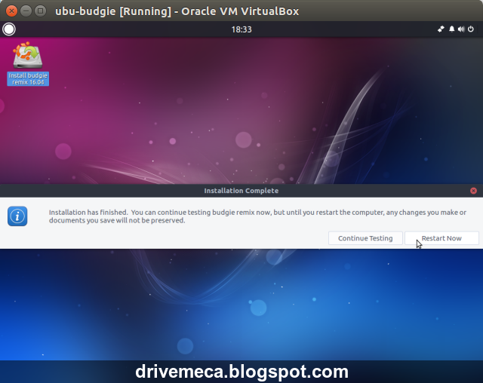This screenshot has width=483, height=383.
Task: Click the ubu-budgie [Running] window title
Action: (x=177, y=11)
